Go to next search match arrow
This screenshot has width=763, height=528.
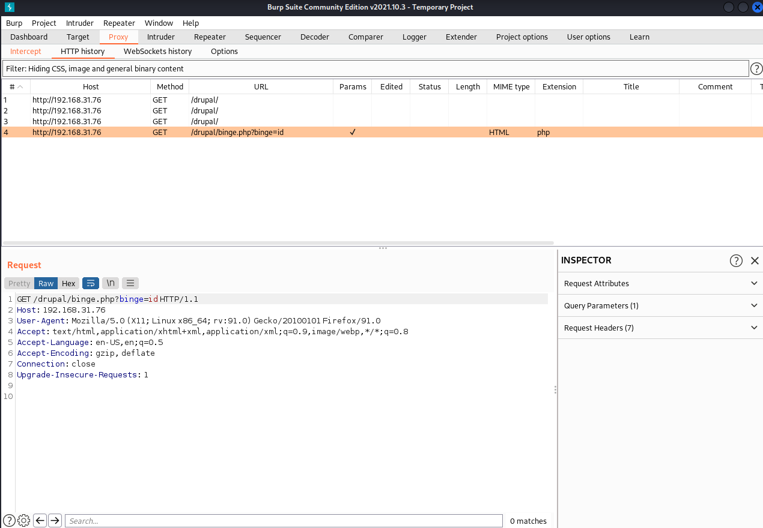tap(55, 520)
